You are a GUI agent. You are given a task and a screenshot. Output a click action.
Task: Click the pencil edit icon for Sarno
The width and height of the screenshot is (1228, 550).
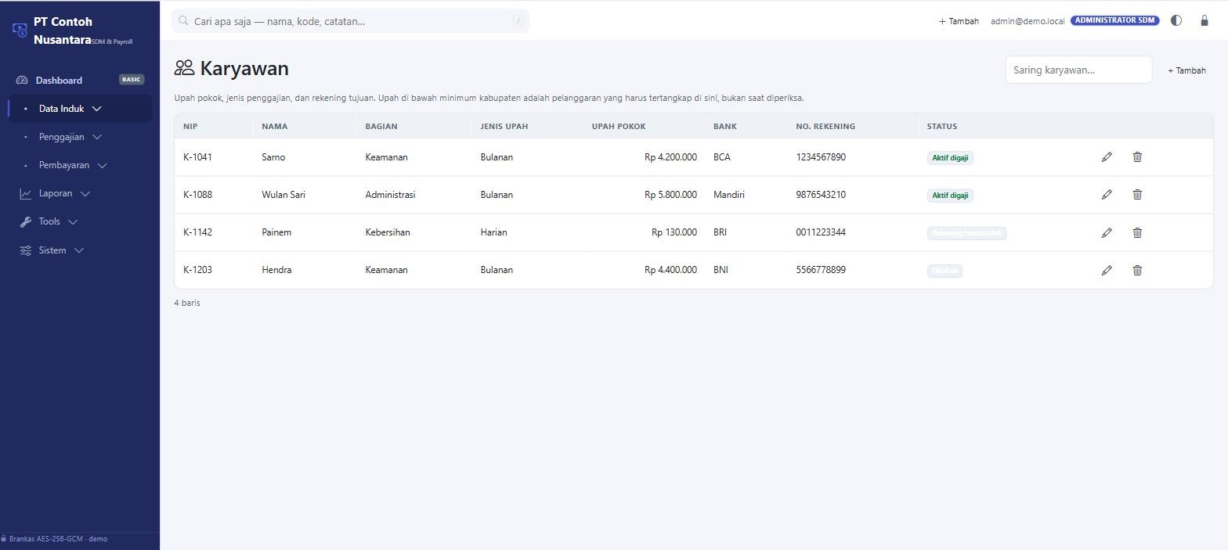[x=1107, y=157]
